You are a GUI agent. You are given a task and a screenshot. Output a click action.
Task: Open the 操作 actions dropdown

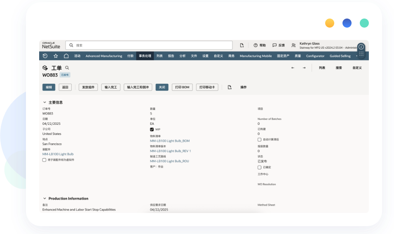click(x=244, y=87)
